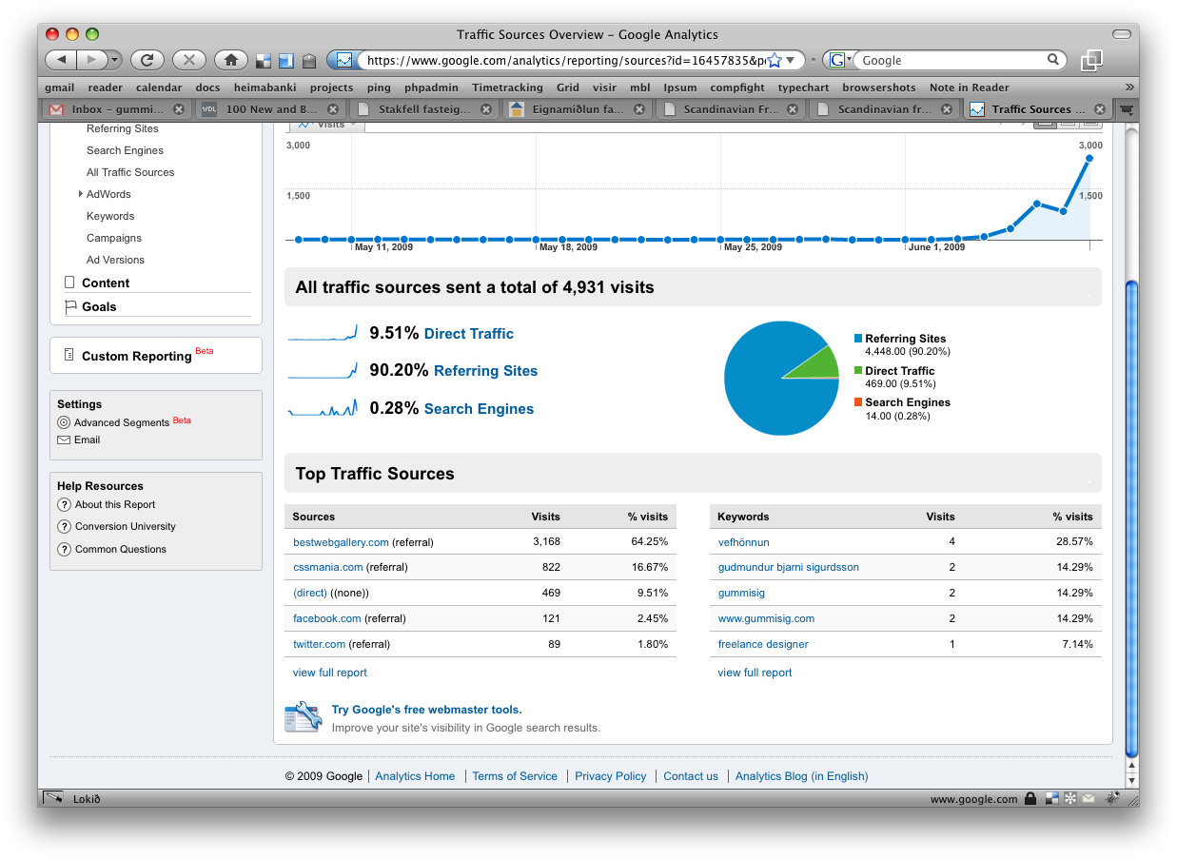Click the overlapping windows icon in toolbar
Image resolution: width=1177 pixels, height=859 pixels.
coord(1091,60)
